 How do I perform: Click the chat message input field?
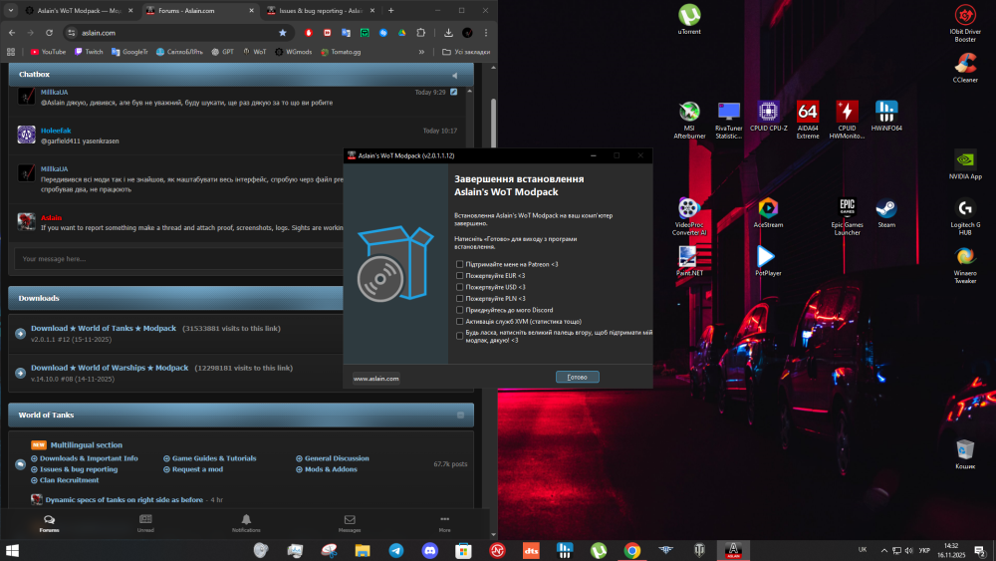(178, 259)
